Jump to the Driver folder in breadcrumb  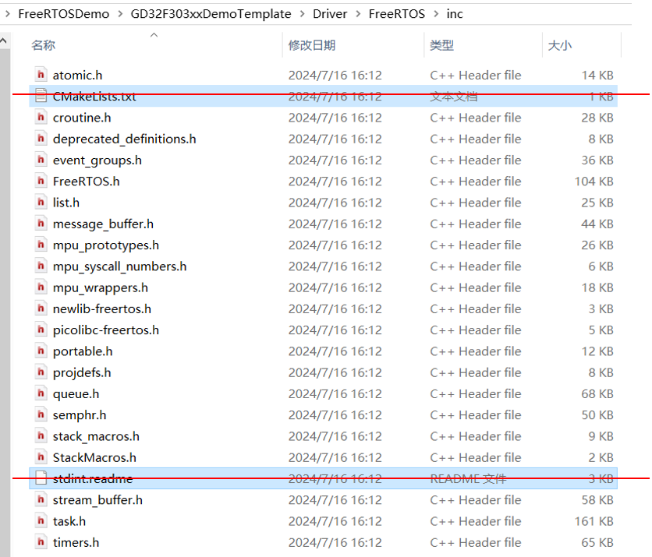(x=330, y=14)
